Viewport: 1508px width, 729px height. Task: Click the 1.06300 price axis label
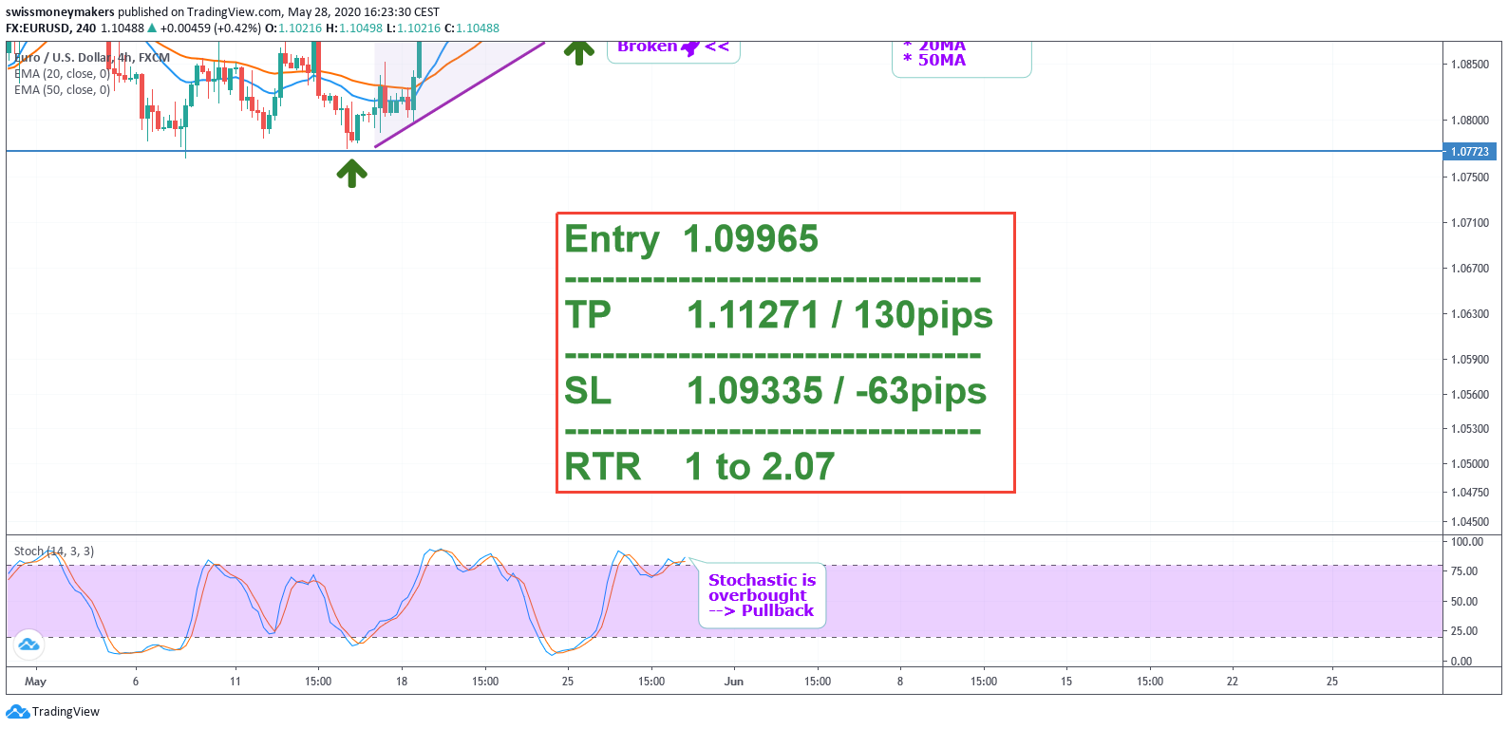point(1470,314)
